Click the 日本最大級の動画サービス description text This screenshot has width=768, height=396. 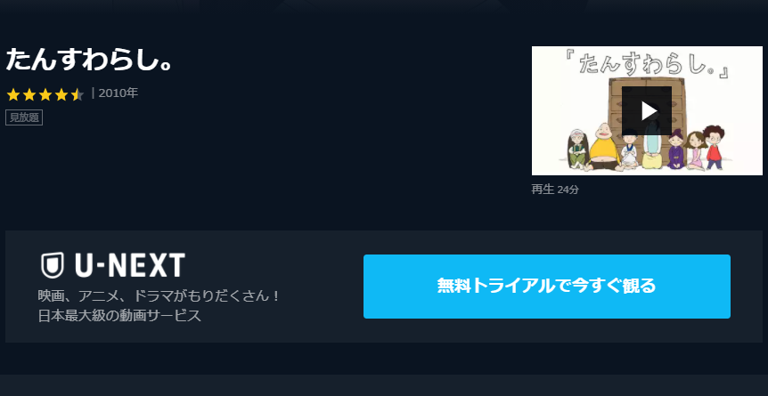119,316
